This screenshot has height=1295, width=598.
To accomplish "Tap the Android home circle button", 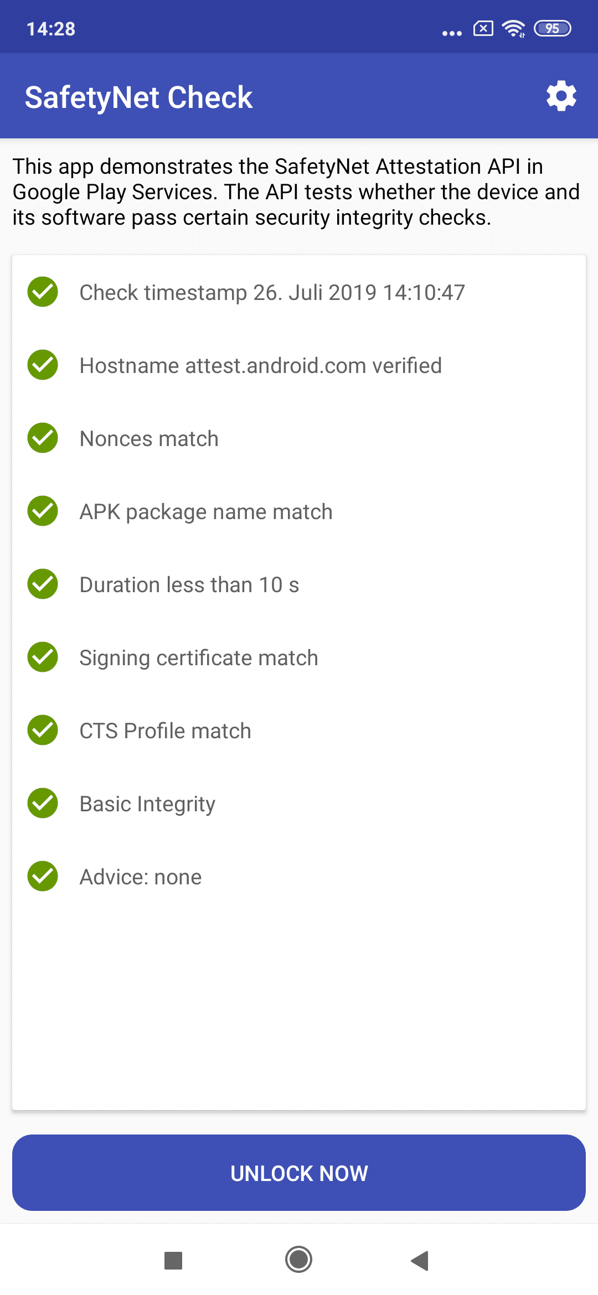I will [x=299, y=1260].
